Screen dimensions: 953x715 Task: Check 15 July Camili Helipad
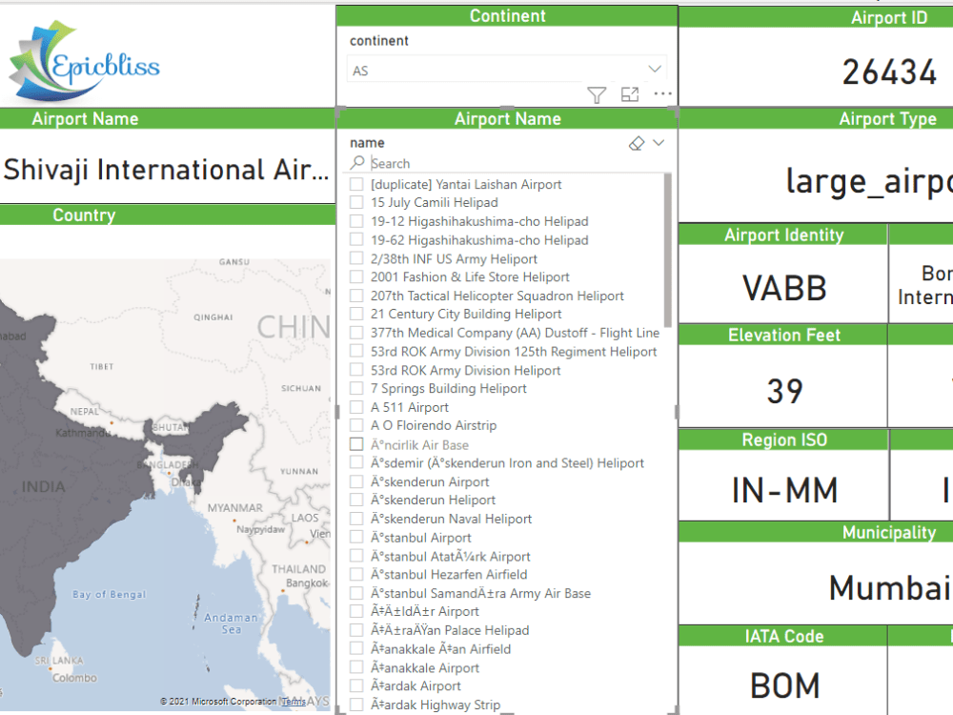pos(356,202)
